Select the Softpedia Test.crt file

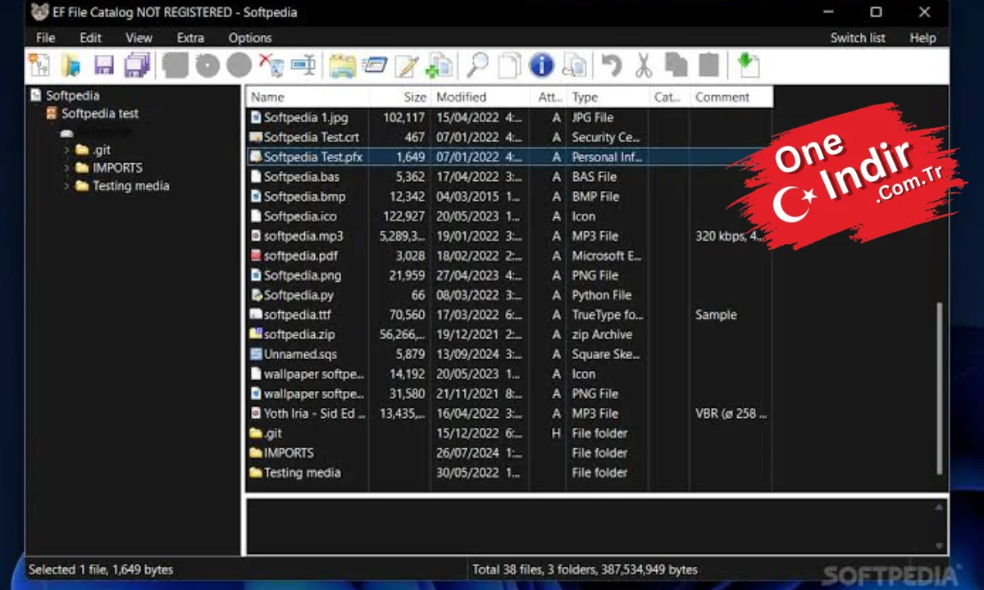(x=508, y=138)
